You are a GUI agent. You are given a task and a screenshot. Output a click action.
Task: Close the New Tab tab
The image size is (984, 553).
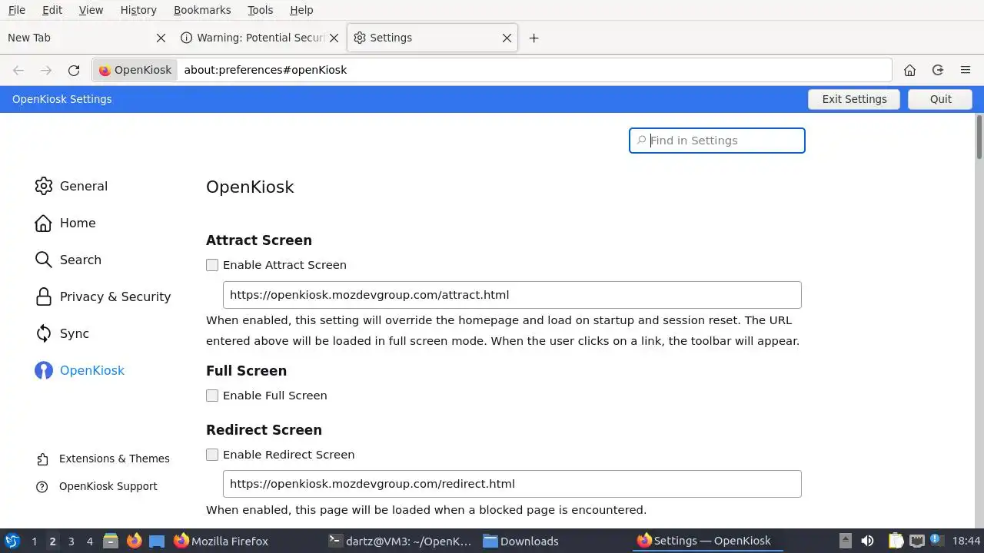coord(161,38)
